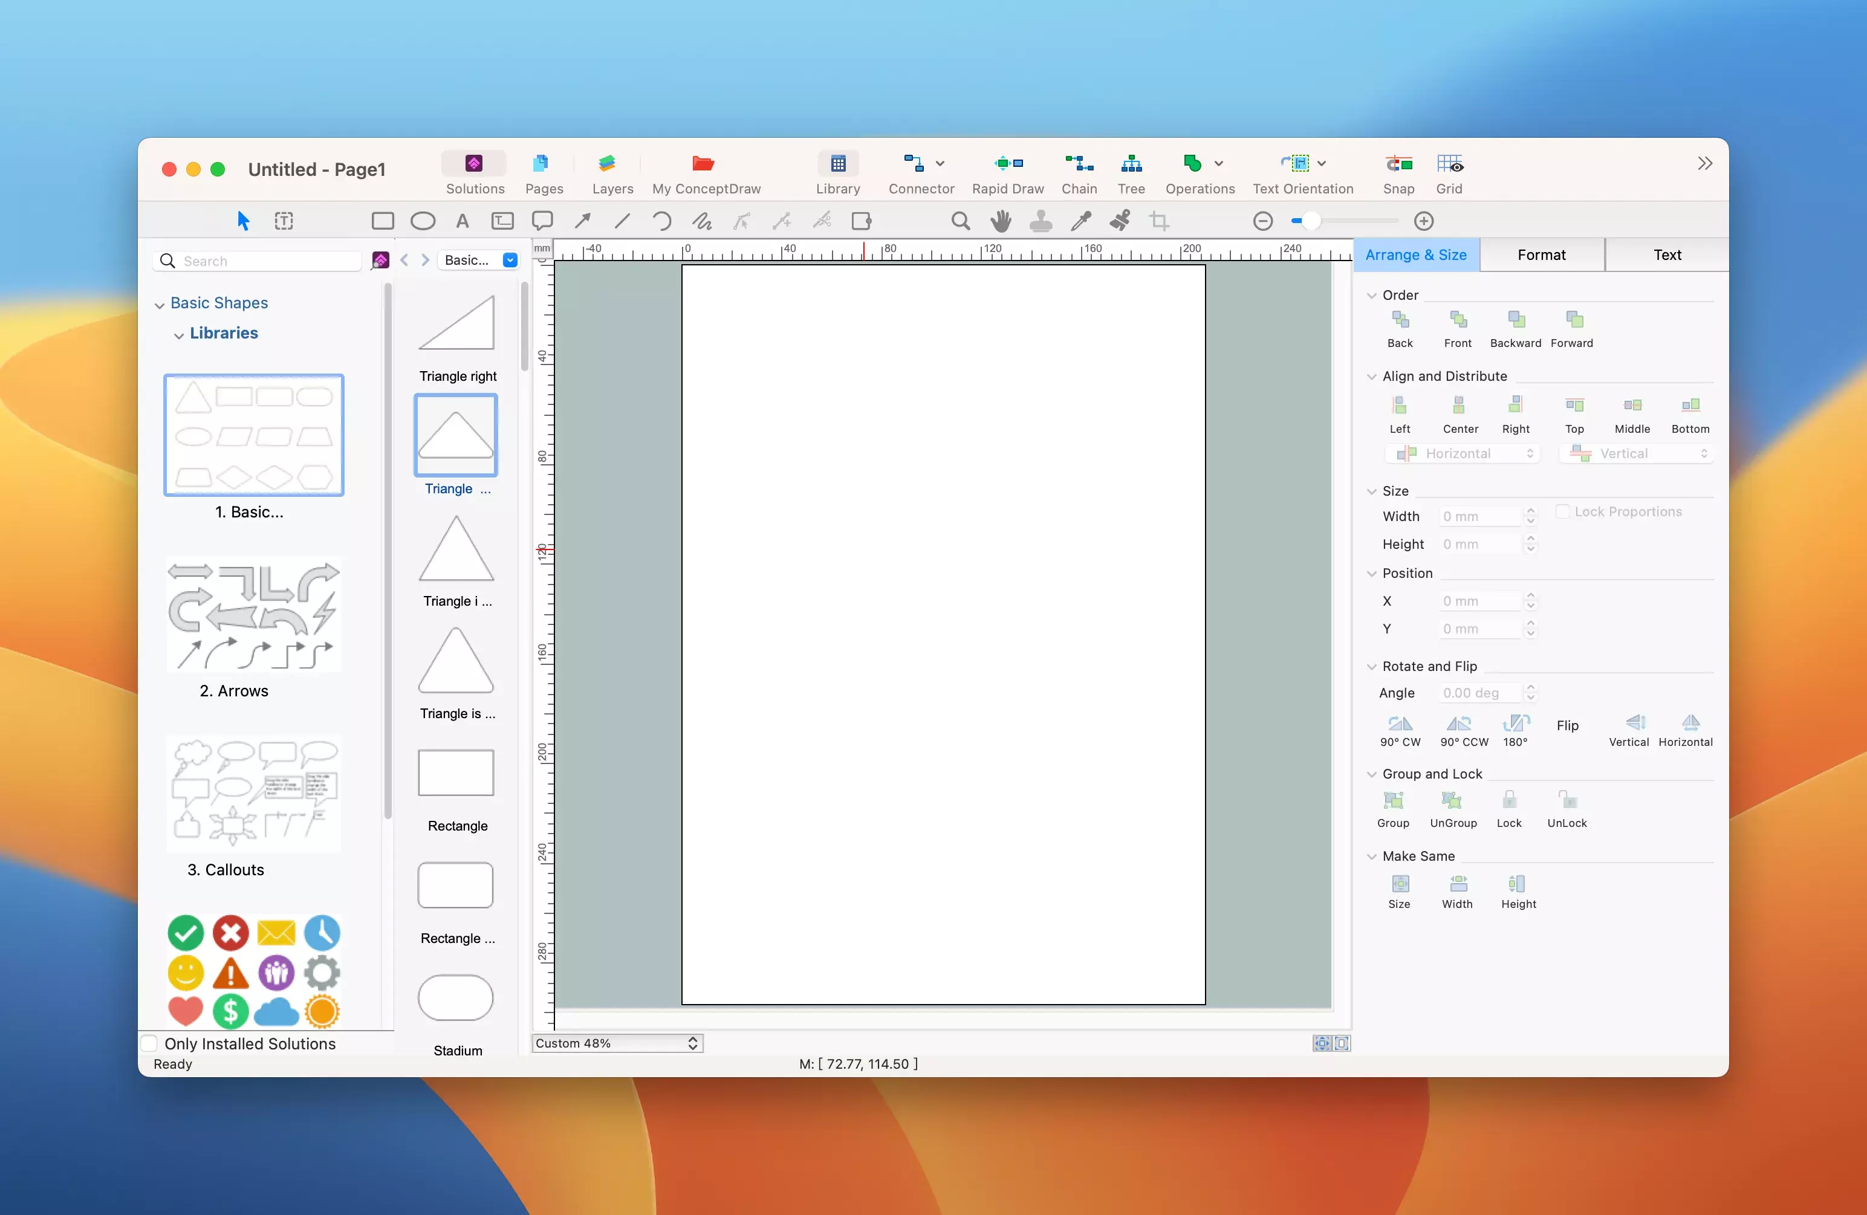Open the Text tab
Screen dimensions: 1867x1215
(1666, 255)
